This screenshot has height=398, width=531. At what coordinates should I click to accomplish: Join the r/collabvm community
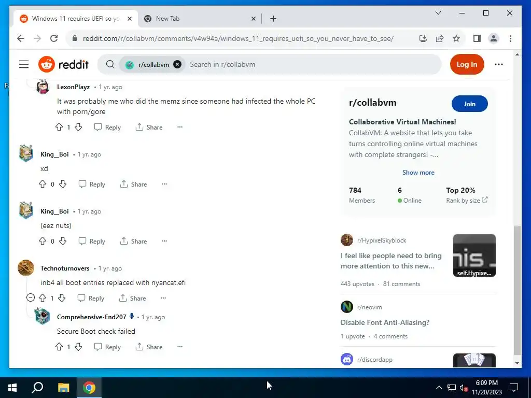(x=469, y=104)
